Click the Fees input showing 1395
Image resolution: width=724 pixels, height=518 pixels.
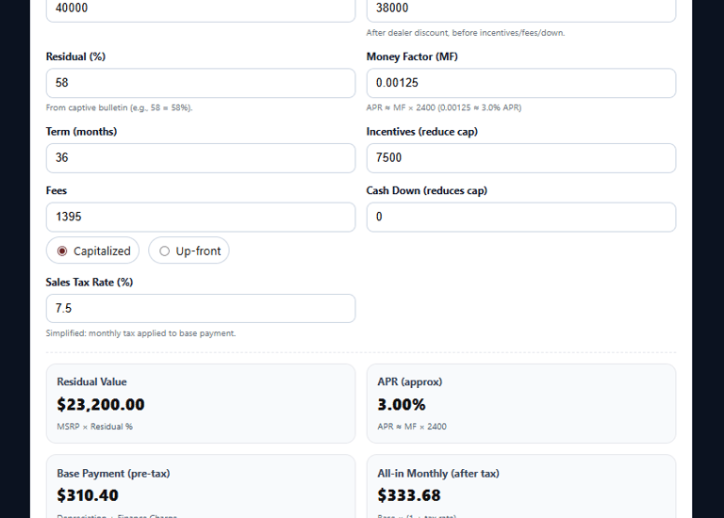pos(200,217)
